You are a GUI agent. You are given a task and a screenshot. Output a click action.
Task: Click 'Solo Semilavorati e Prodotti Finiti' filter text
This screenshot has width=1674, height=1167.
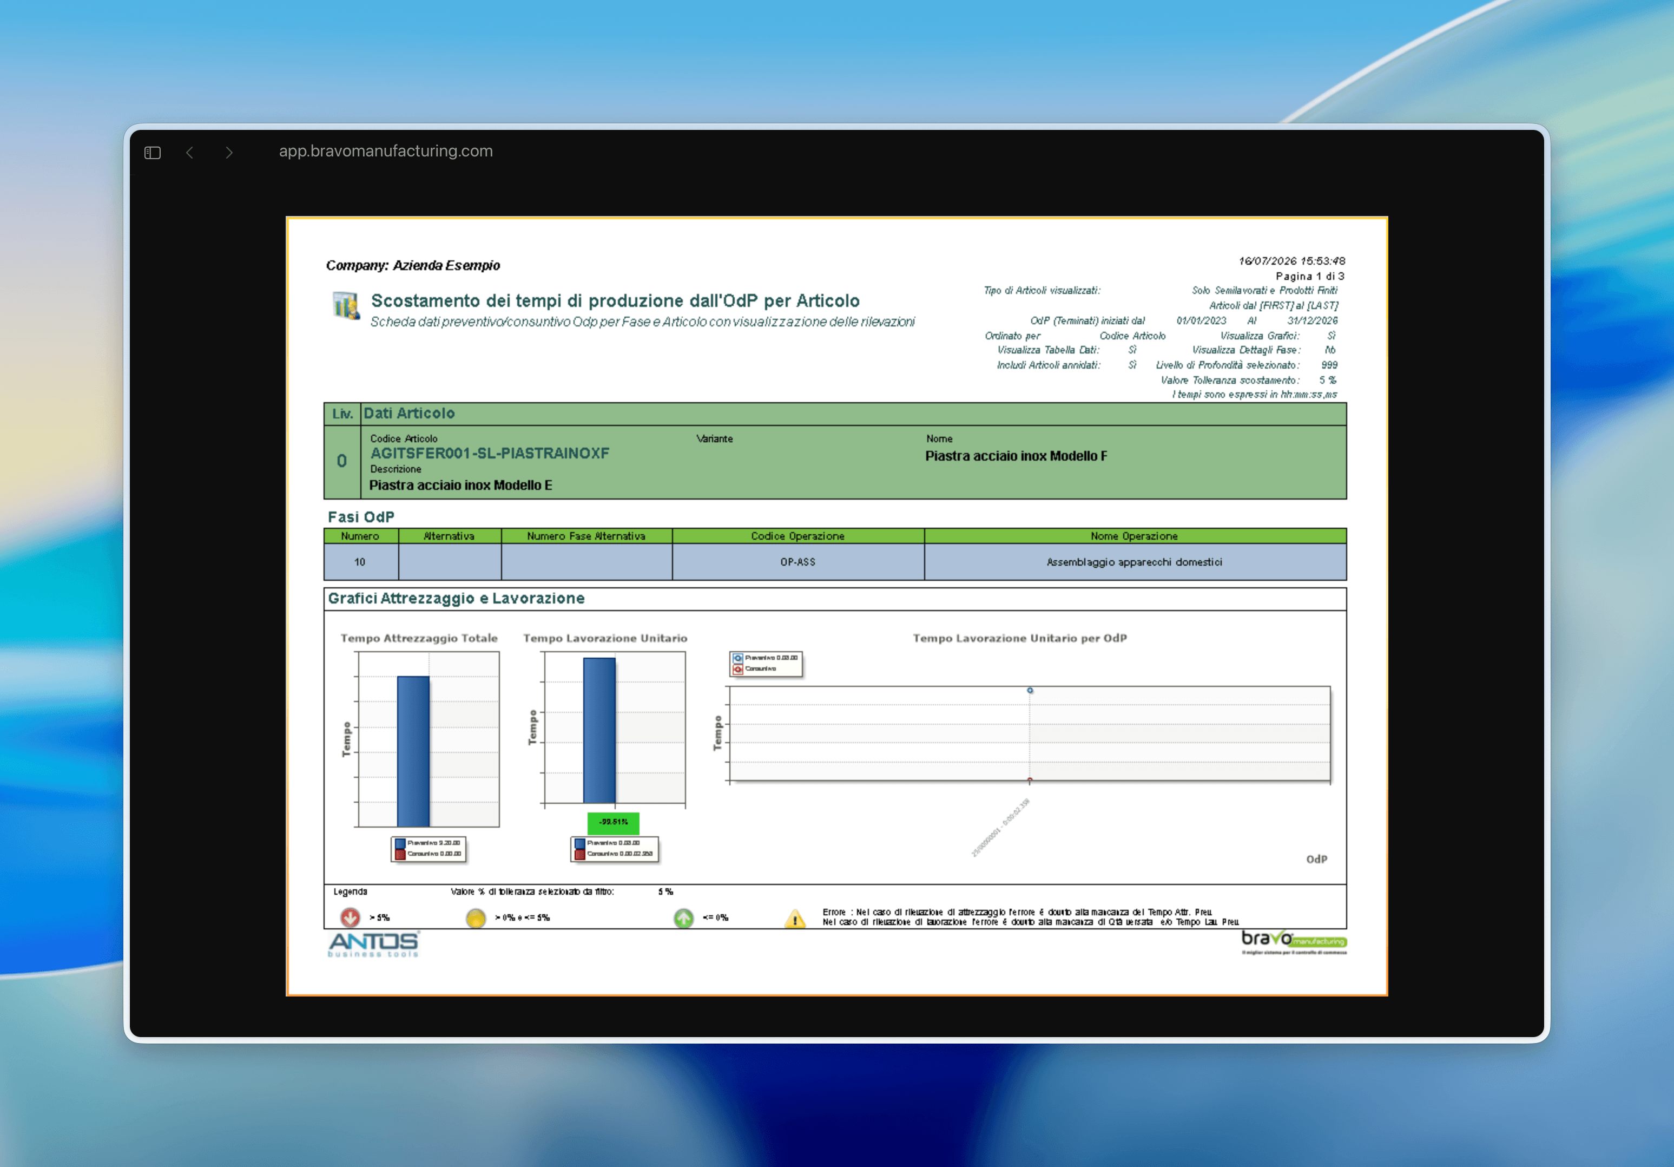pyautogui.click(x=1265, y=291)
